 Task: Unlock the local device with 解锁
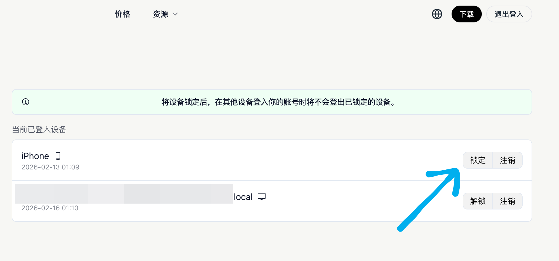click(478, 201)
